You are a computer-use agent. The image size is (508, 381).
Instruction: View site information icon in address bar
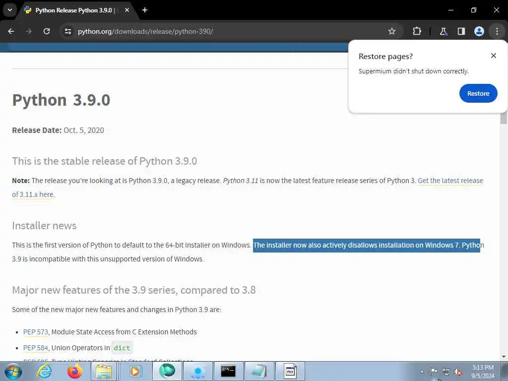coord(67,31)
